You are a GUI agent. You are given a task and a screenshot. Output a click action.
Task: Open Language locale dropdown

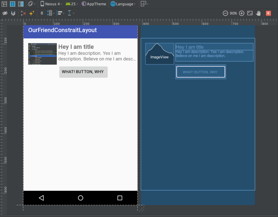(123, 4)
